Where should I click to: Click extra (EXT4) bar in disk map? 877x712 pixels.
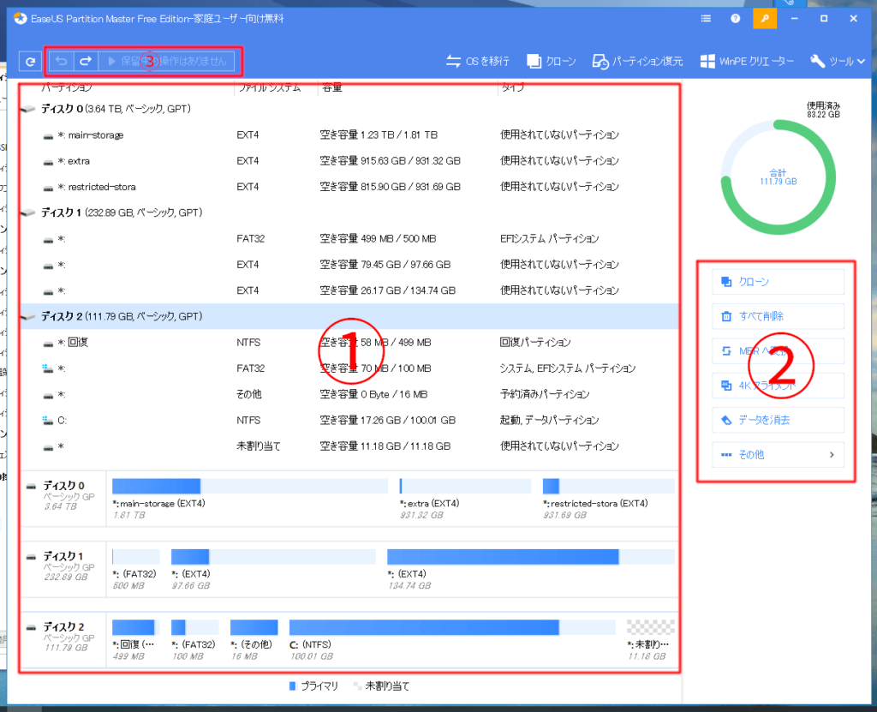(x=465, y=486)
